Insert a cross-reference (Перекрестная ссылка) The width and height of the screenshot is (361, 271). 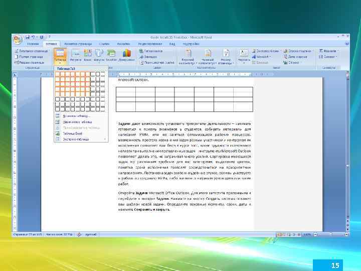(x=157, y=62)
